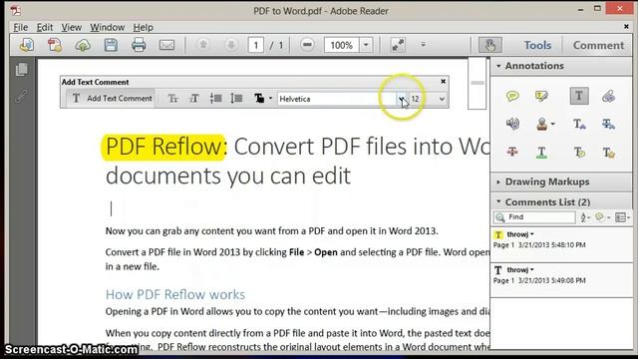Click the increase line spacing icon

[x=236, y=99]
